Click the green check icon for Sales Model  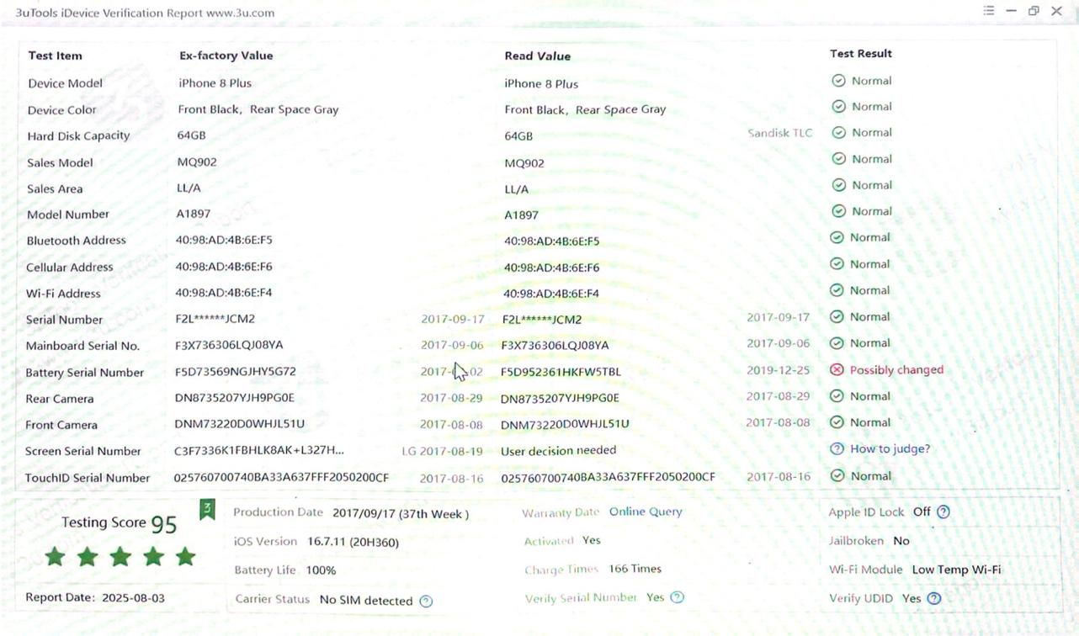click(838, 159)
